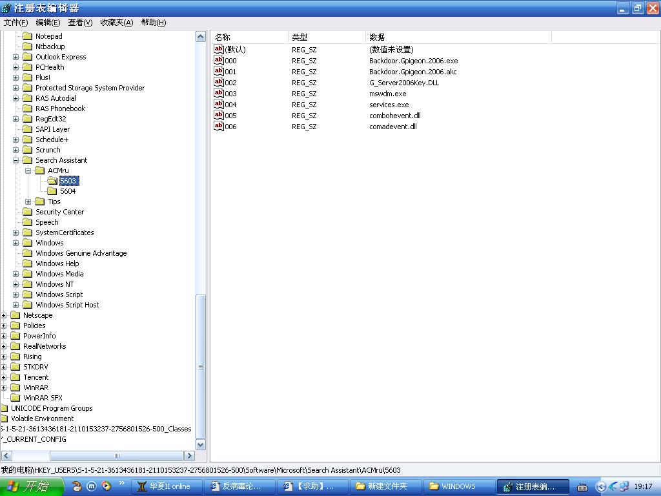Collapse the ACMru key
The height and width of the screenshot is (496, 661).
(28, 170)
